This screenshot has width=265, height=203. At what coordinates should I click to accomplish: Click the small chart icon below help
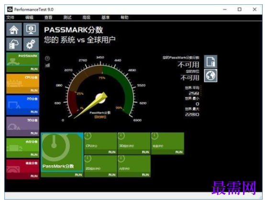(x=47, y=65)
